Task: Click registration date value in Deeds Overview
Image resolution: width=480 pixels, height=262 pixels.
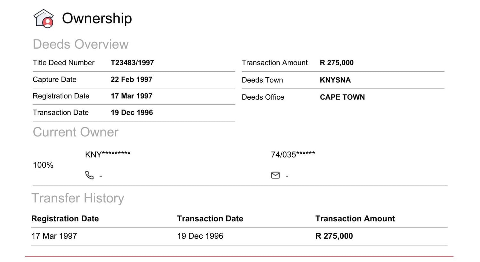Action: coord(132,96)
